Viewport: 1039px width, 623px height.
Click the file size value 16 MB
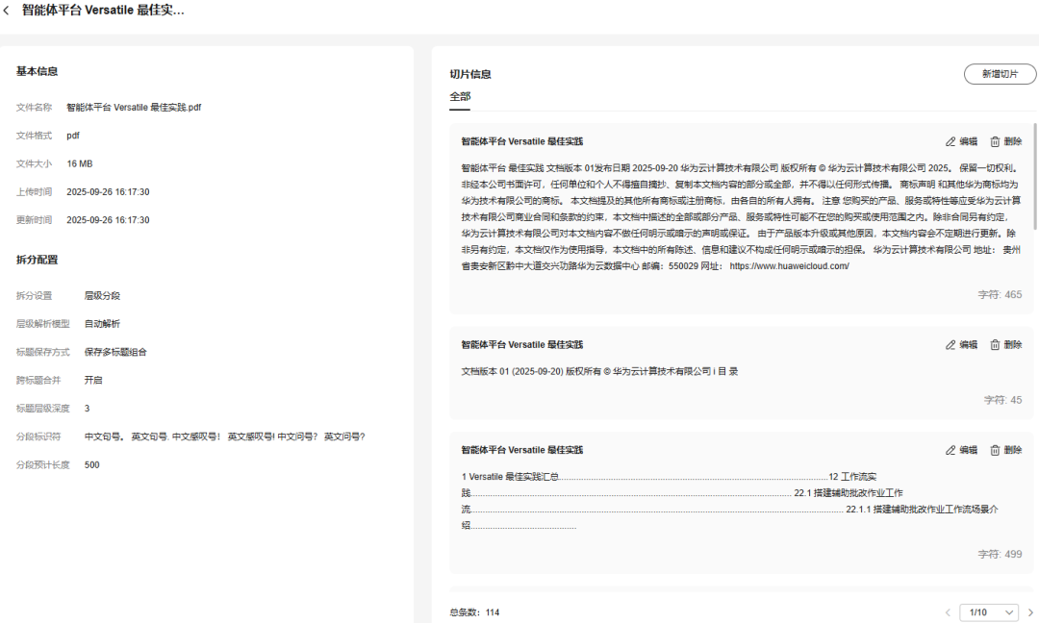coord(80,164)
